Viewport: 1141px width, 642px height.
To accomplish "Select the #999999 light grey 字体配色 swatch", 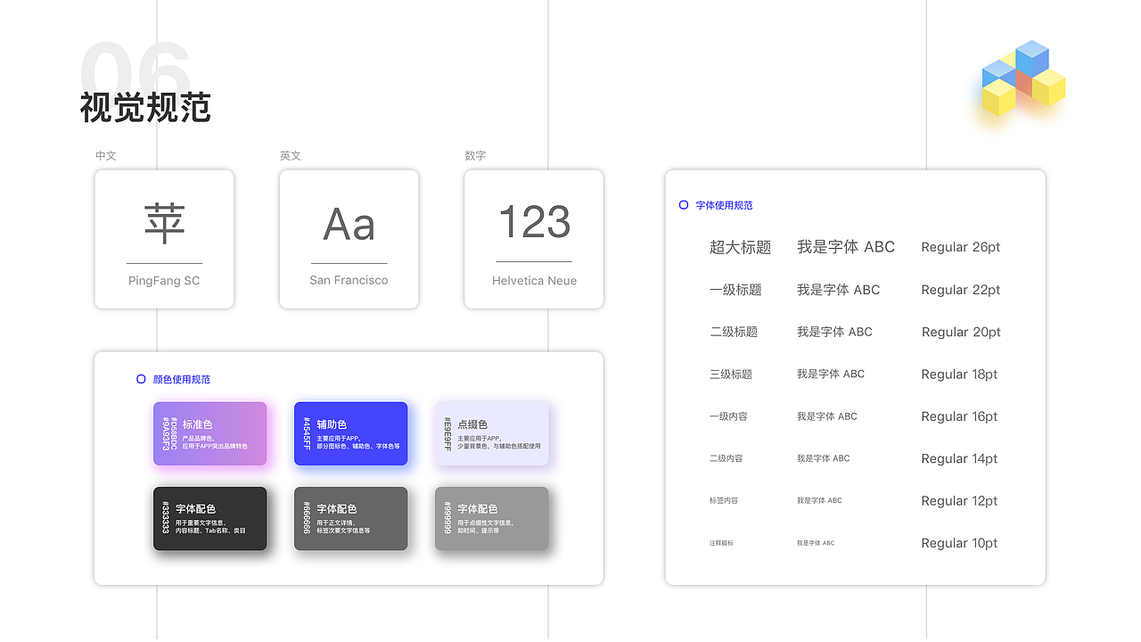I will pyautogui.click(x=491, y=518).
